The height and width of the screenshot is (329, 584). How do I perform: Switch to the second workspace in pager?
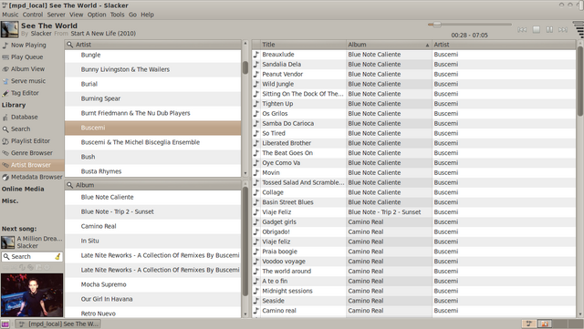[x=544, y=324]
